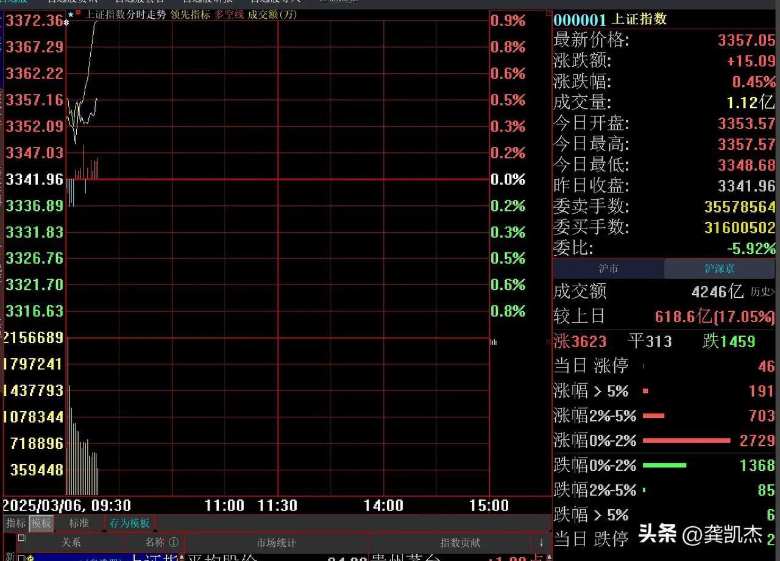Click the change amount +15.09
Viewport: 780px width, 561px height.
click(x=751, y=62)
